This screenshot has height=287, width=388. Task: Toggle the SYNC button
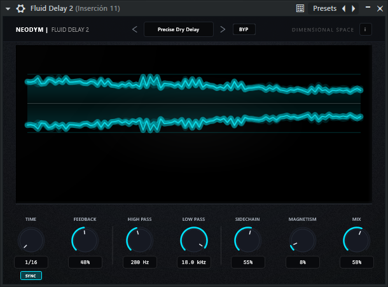31,276
